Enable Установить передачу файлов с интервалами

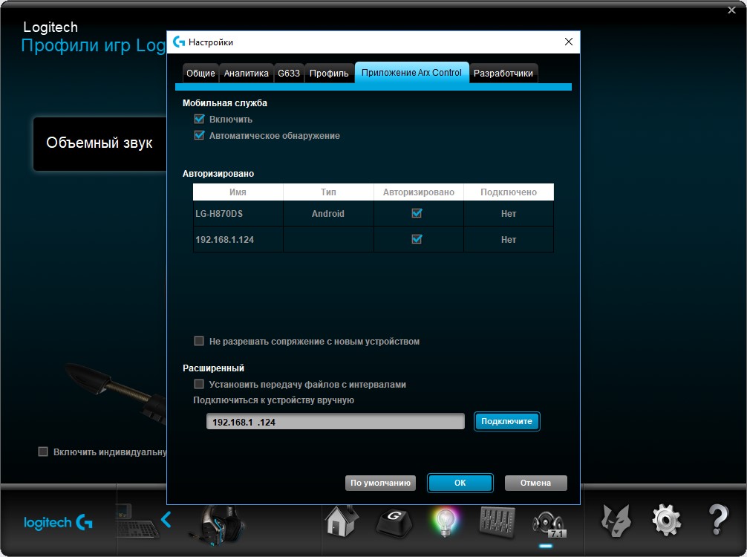point(199,383)
